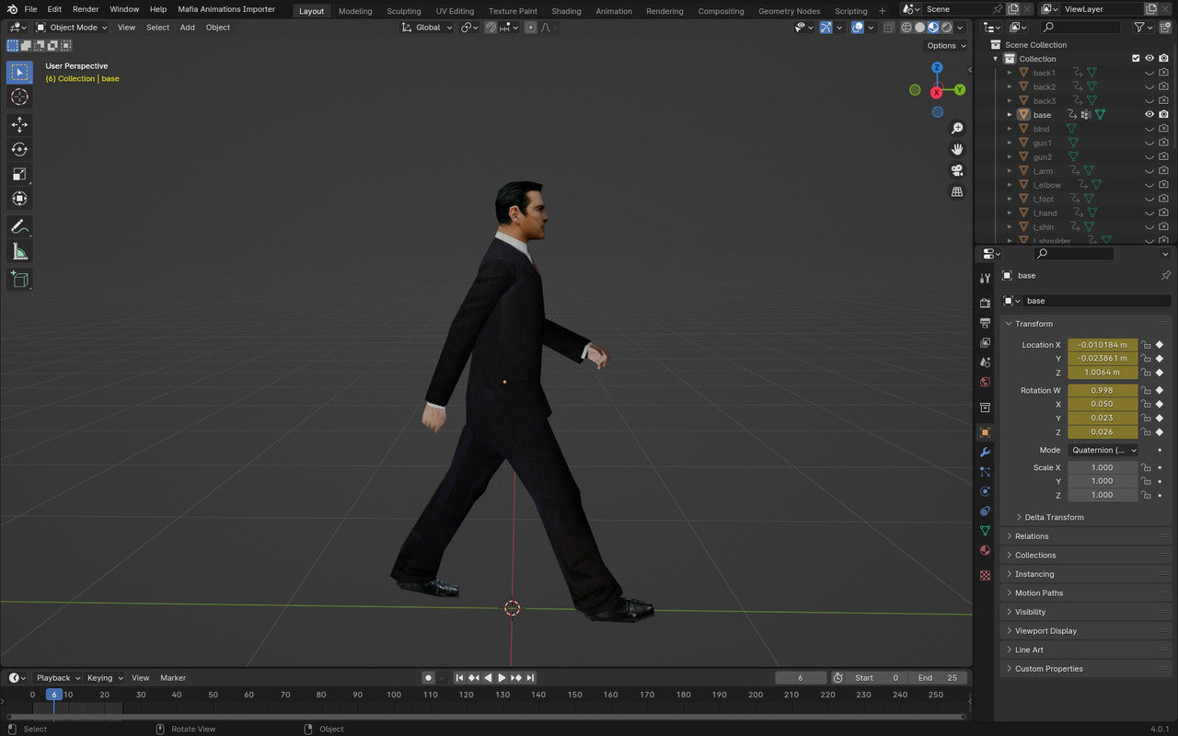1178x736 pixels.
Task: Toggle the lock on Rotation W
Action: (x=1146, y=390)
